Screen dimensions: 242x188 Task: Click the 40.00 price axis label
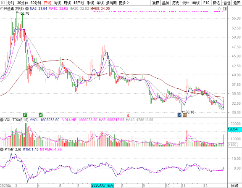pos(236,75)
